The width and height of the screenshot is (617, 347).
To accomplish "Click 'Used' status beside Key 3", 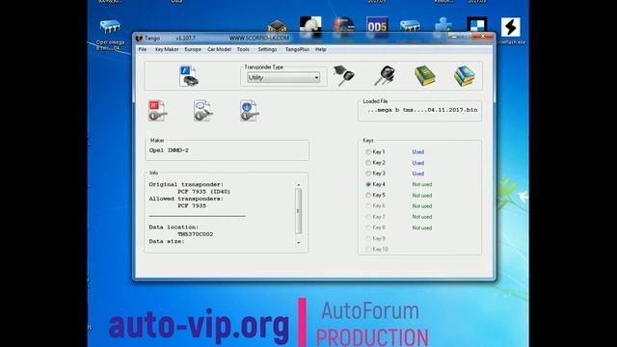I will click(417, 173).
